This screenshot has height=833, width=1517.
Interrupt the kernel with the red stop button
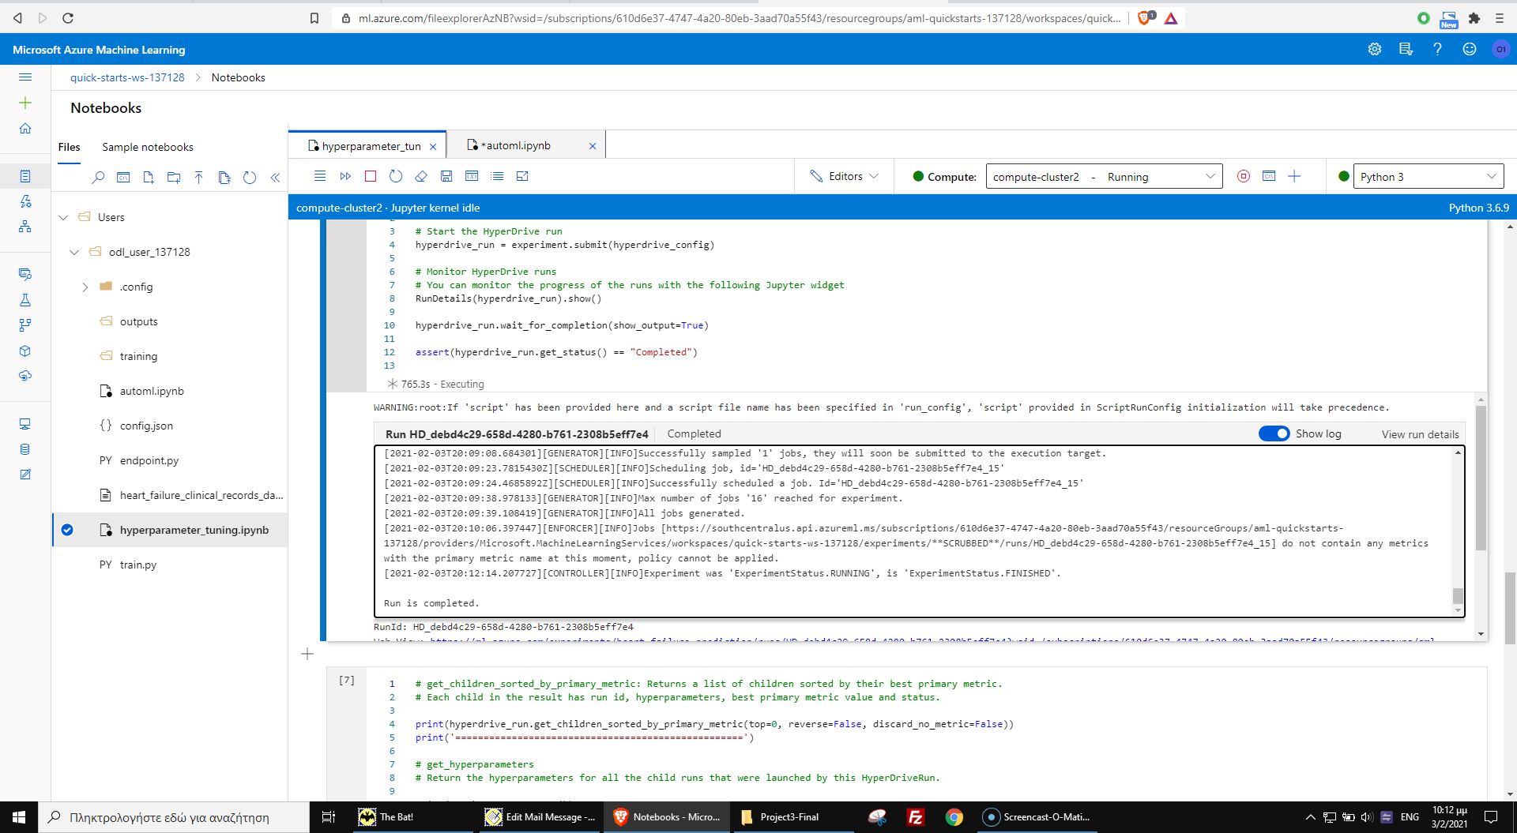coord(371,176)
